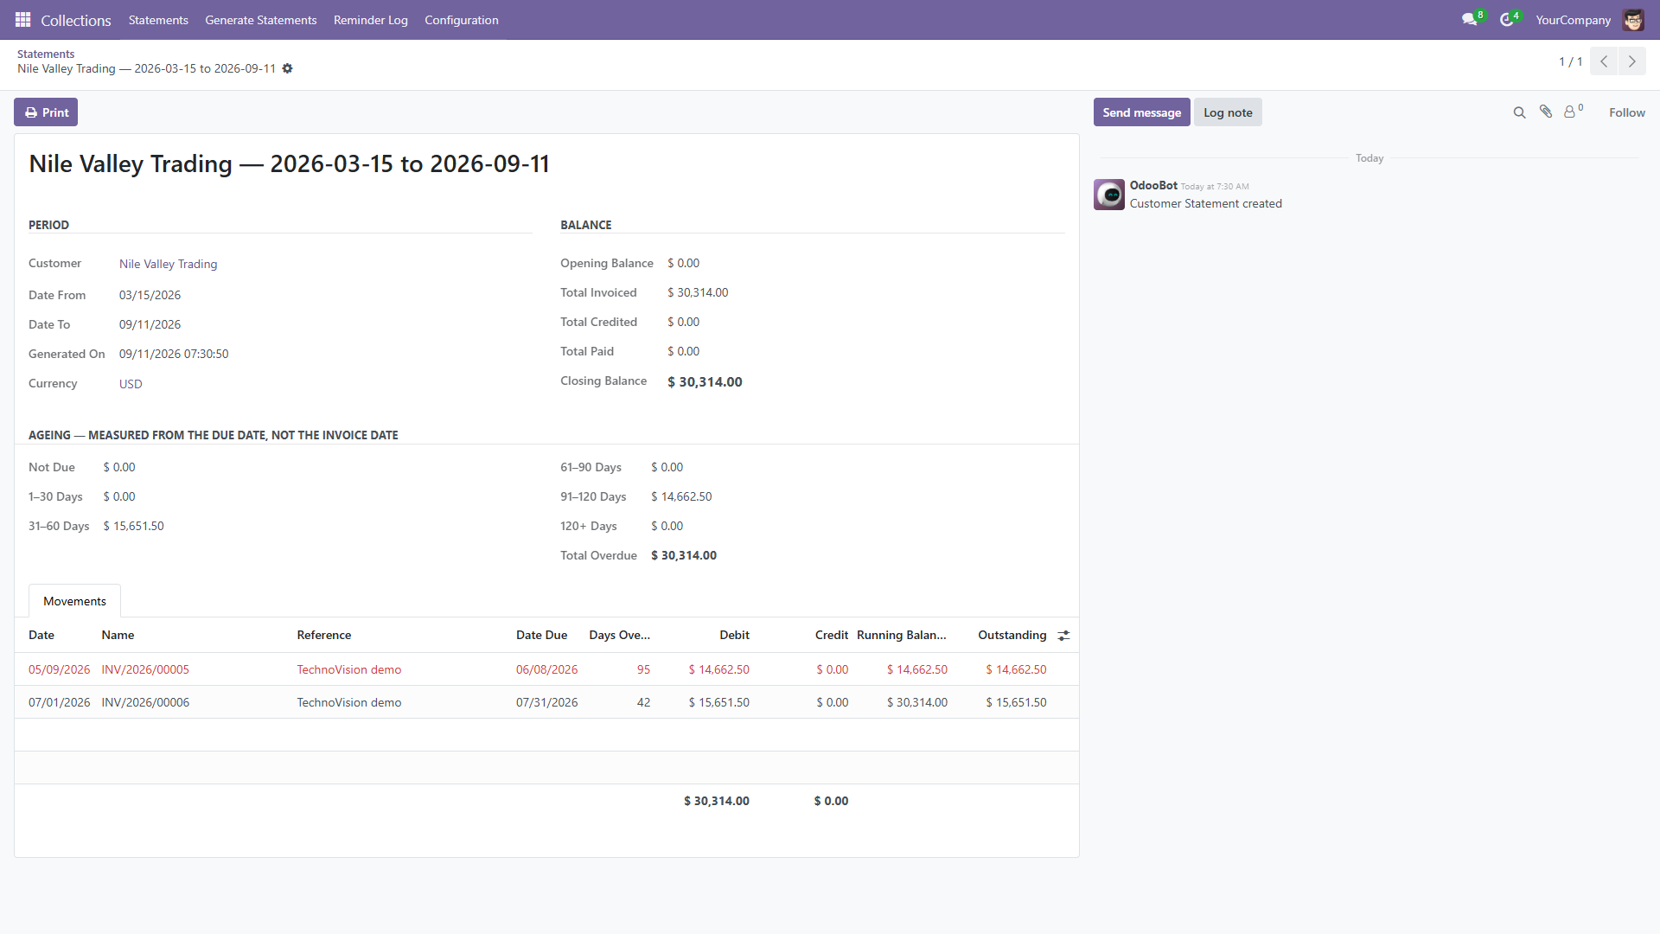Screen dimensions: 1660x934
Task: Select the Movements tab
Action: pyautogui.click(x=74, y=601)
